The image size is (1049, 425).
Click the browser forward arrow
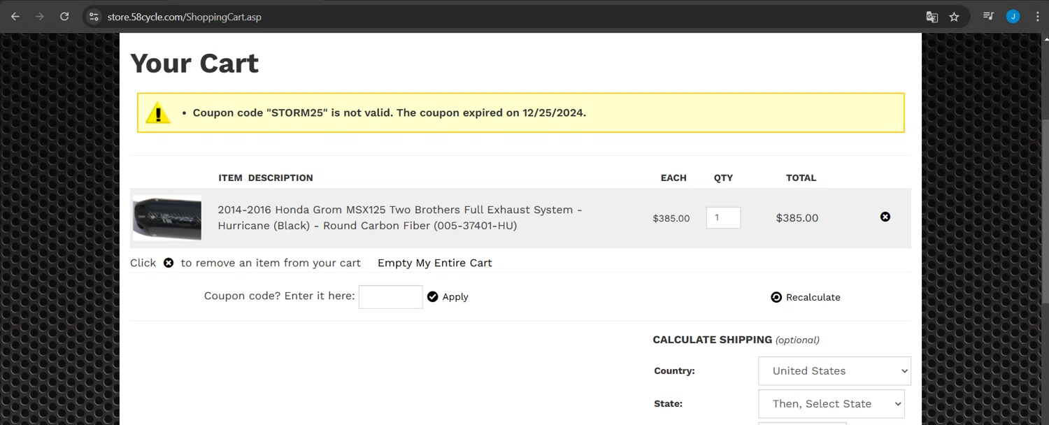39,17
